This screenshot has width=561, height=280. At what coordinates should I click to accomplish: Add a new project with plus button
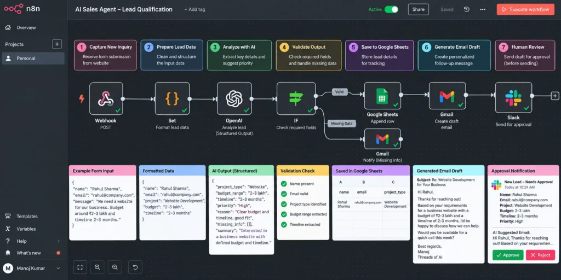[x=57, y=44]
